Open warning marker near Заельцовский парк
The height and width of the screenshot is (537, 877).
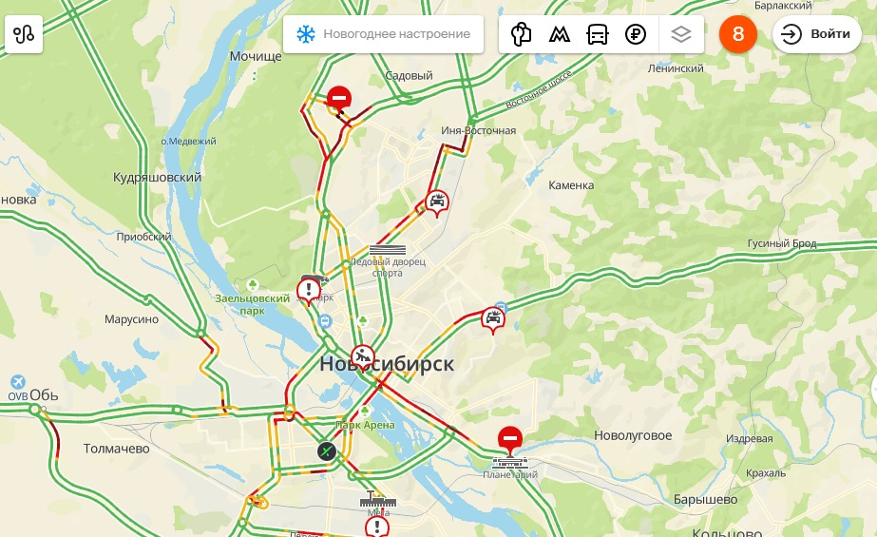pyautogui.click(x=309, y=291)
